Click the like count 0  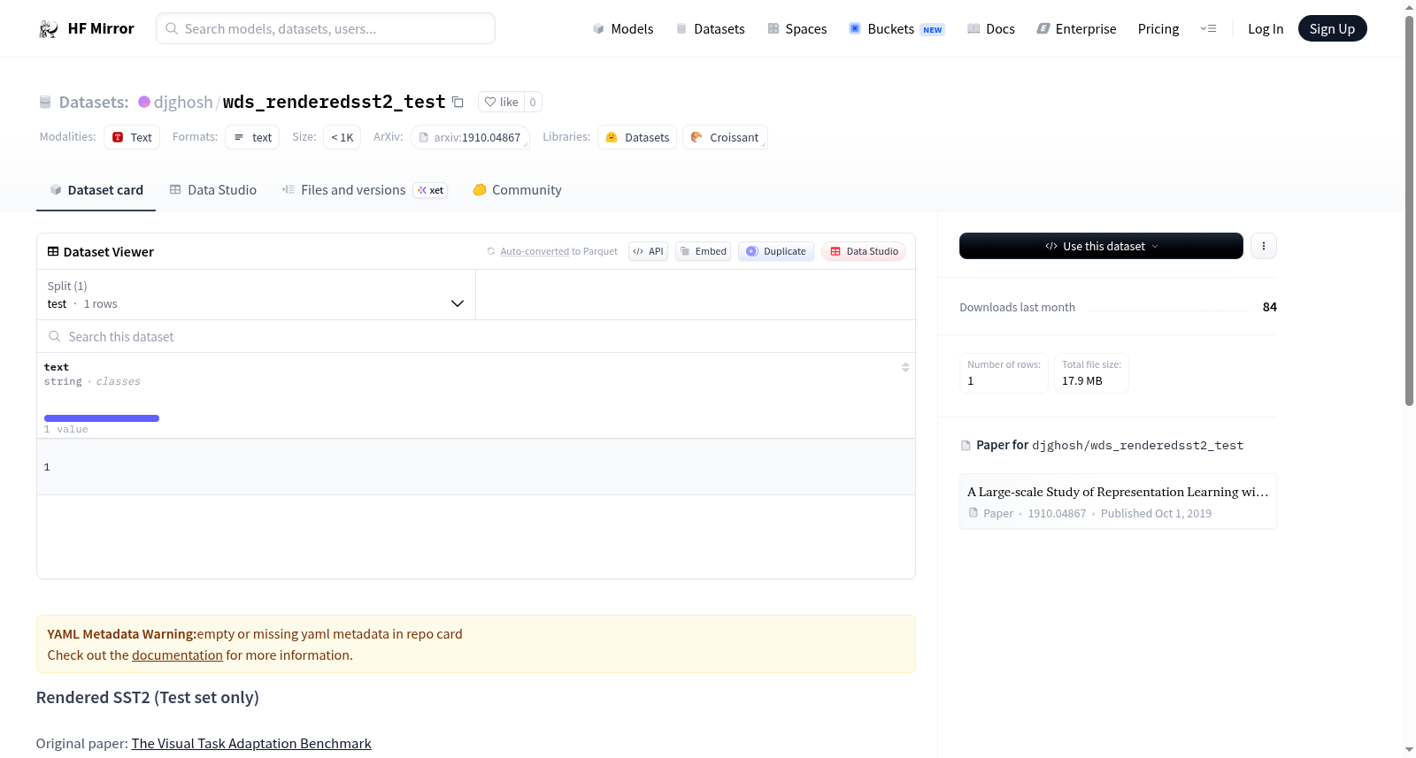pyautogui.click(x=533, y=102)
